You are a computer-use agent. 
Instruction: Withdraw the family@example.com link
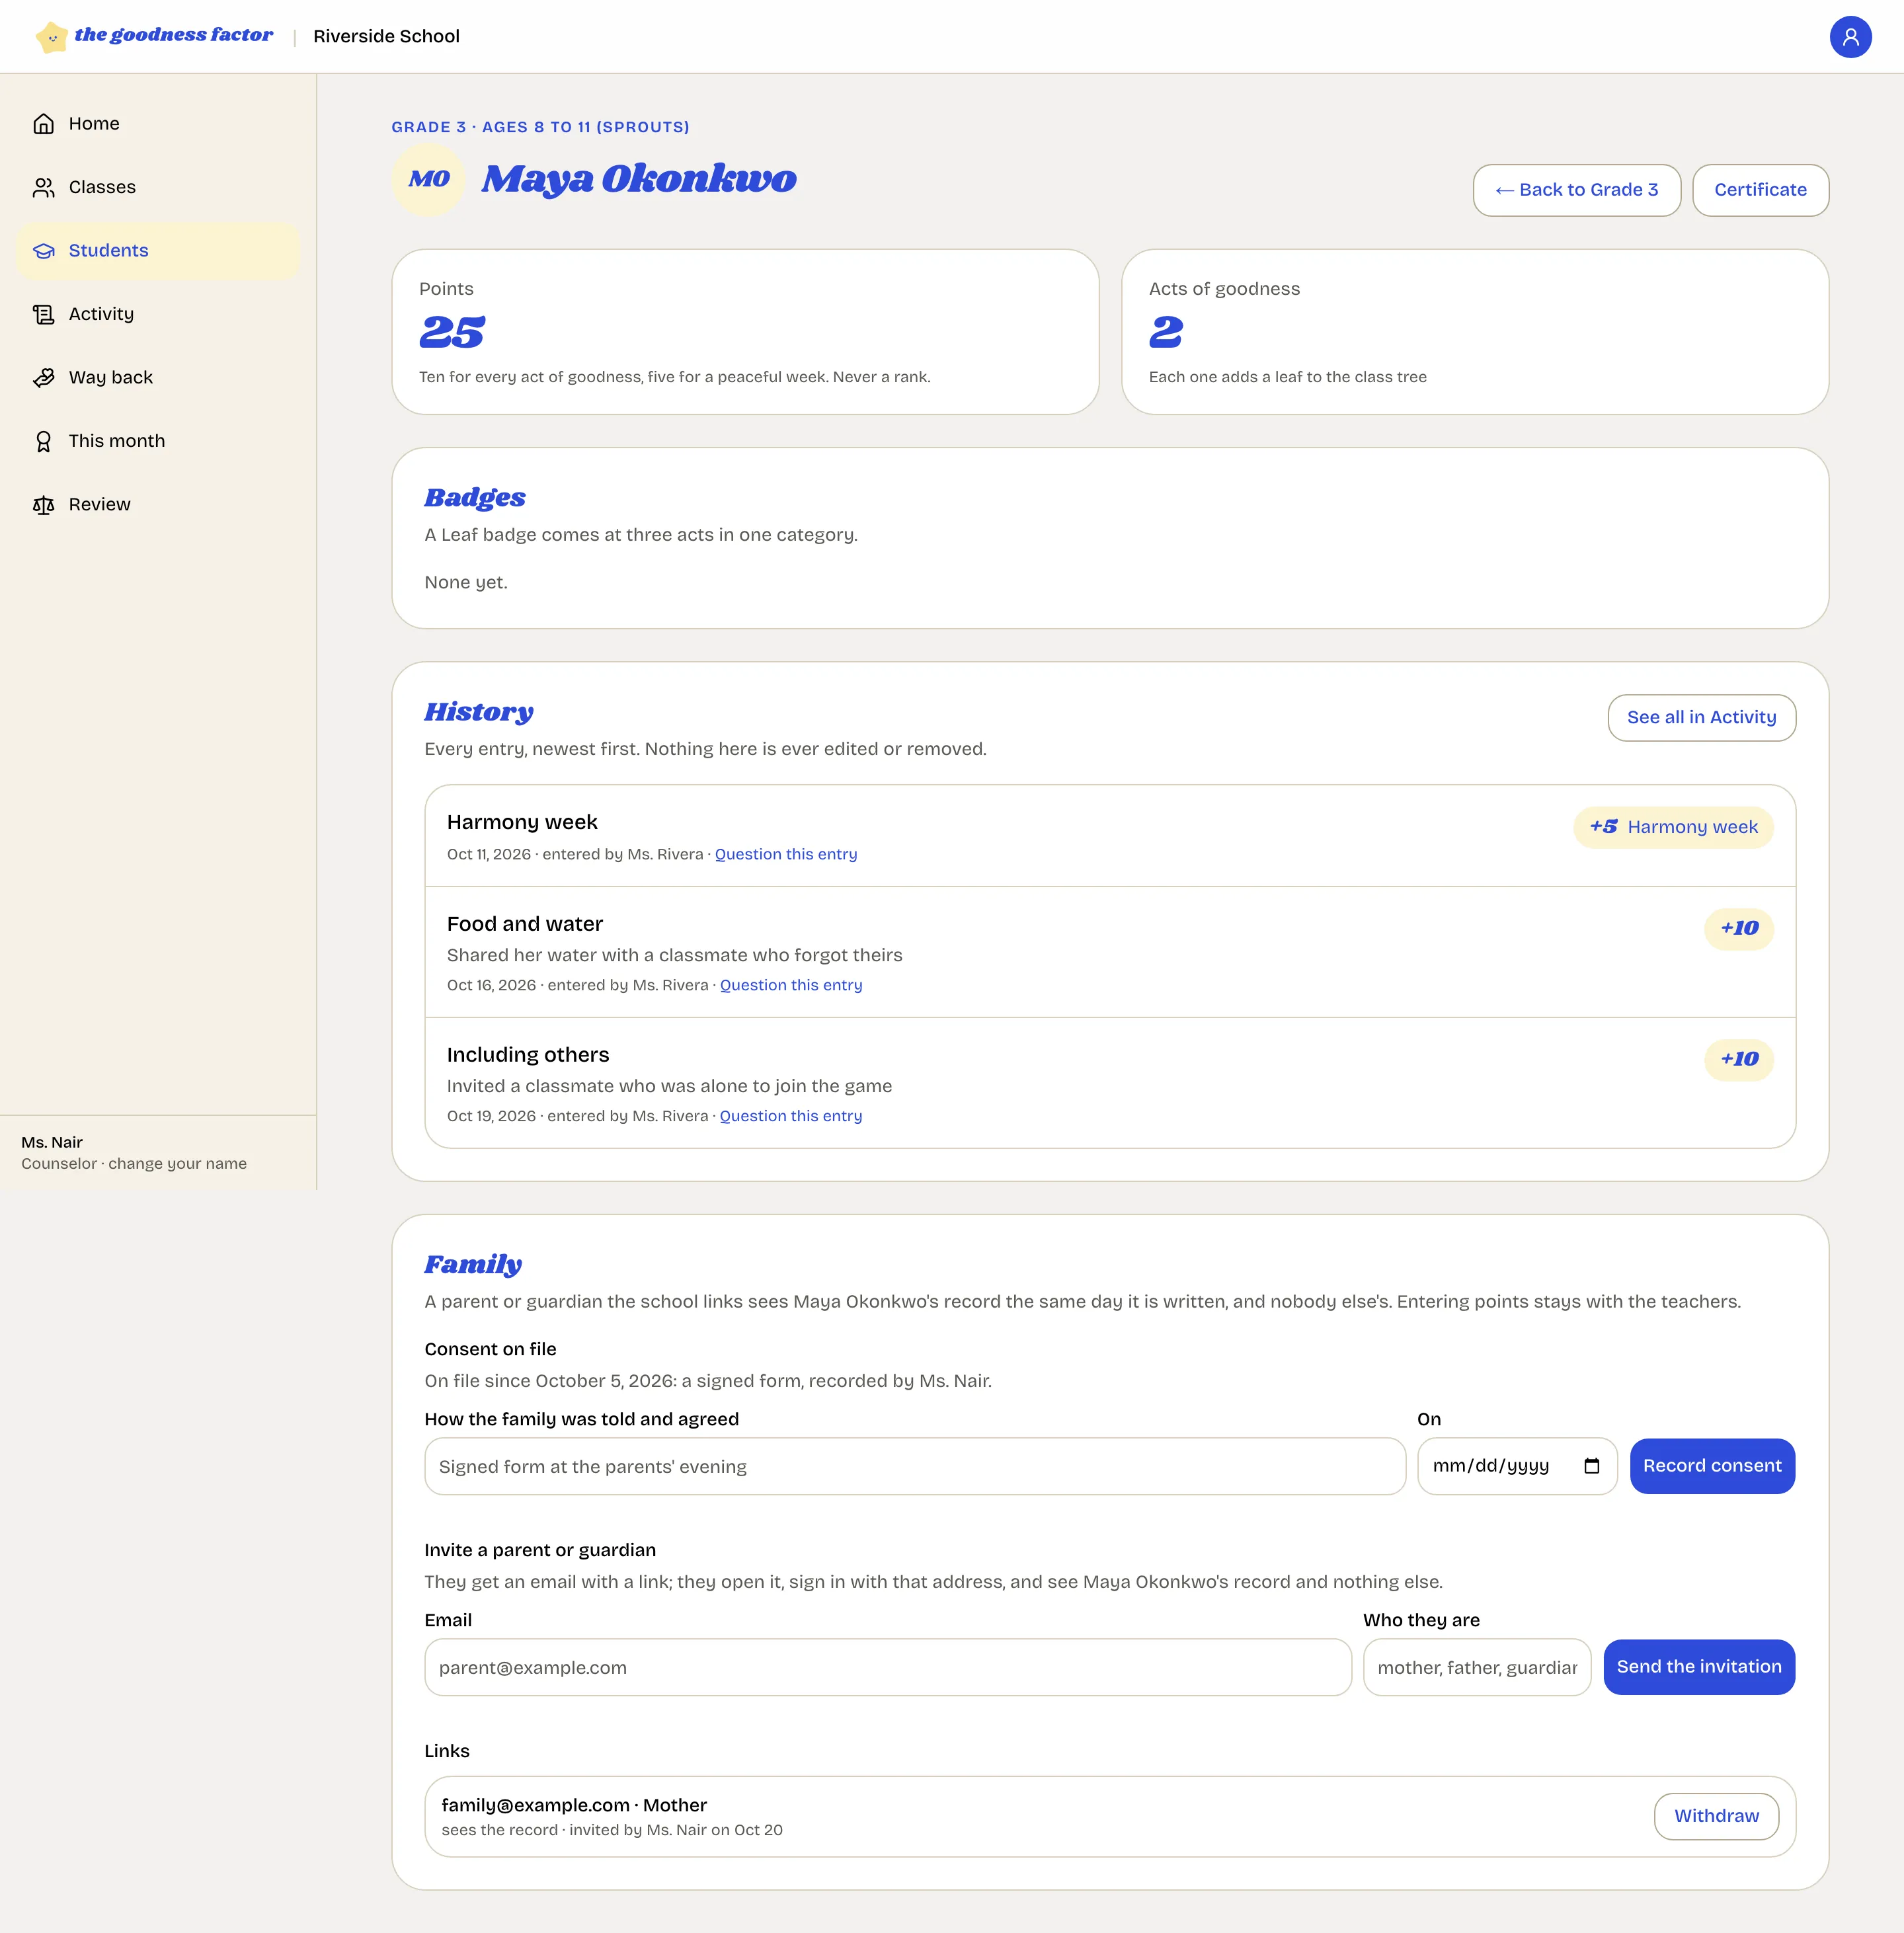tap(1716, 1816)
